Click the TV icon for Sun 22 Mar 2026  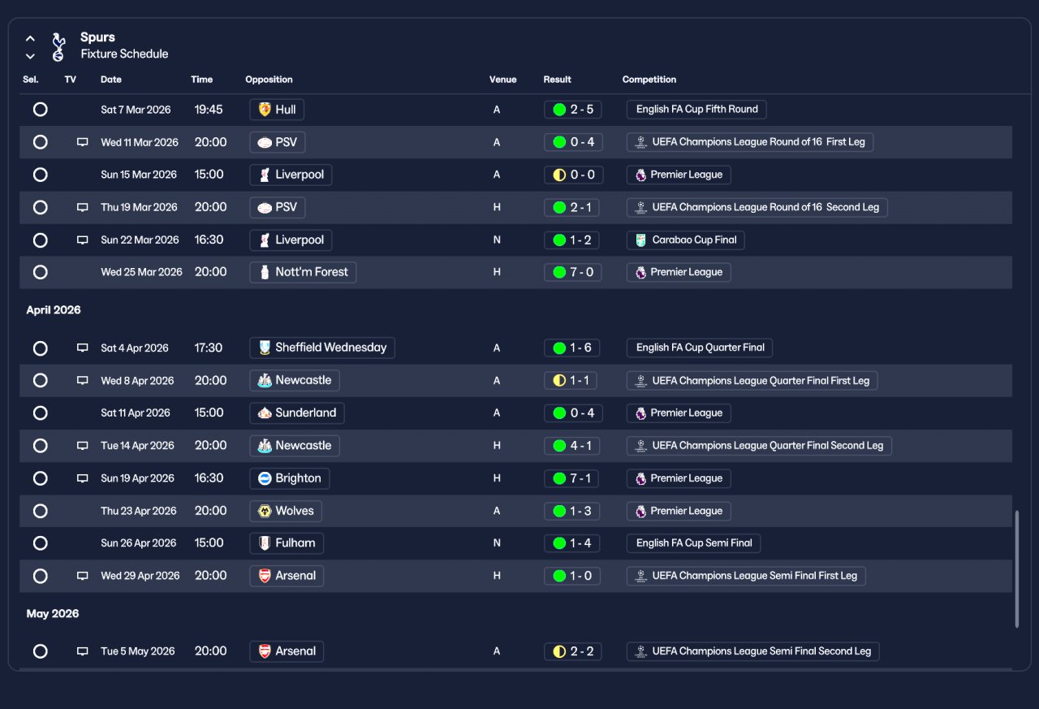point(82,240)
